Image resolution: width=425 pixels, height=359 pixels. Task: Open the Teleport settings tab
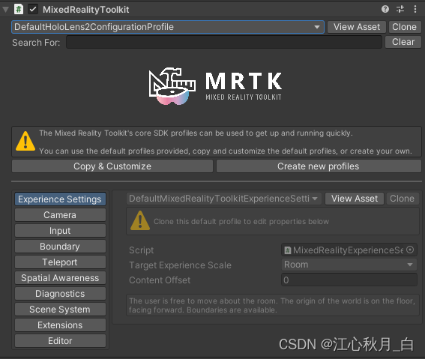60,262
